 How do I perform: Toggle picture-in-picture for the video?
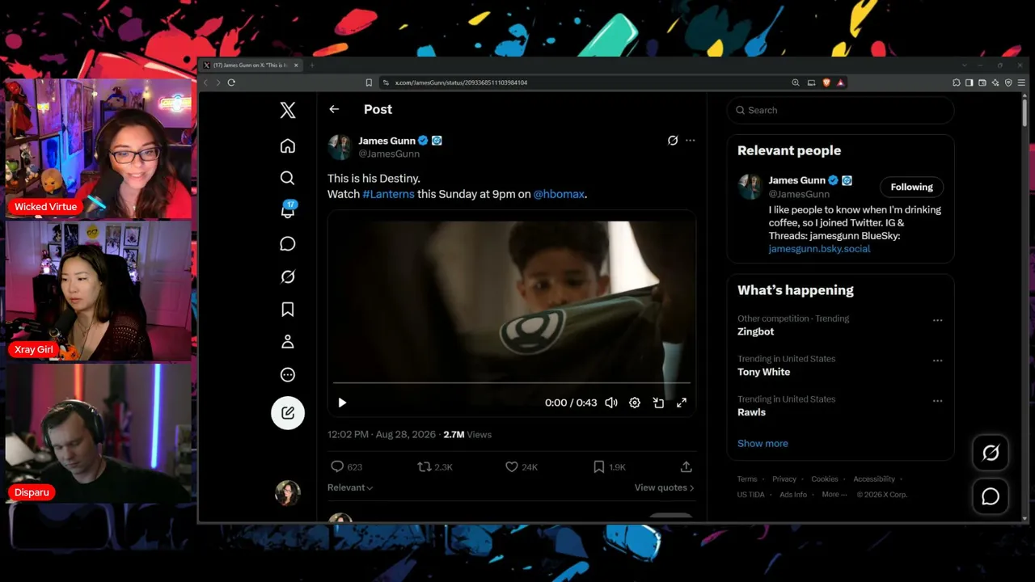[x=658, y=403]
